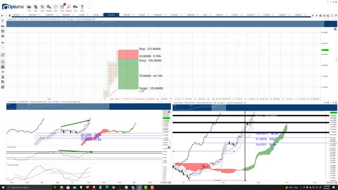Open the Windows Start menu
This screenshot has width=338, height=190.
click(3, 187)
